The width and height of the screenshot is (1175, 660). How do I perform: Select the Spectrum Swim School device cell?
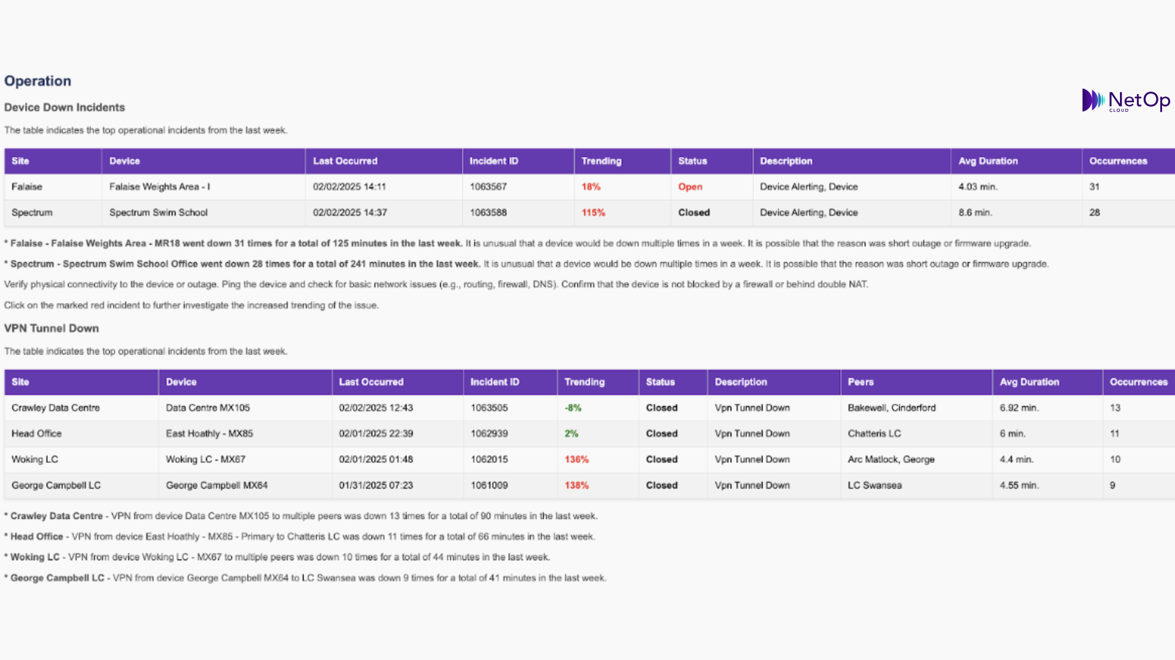point(159,213)
